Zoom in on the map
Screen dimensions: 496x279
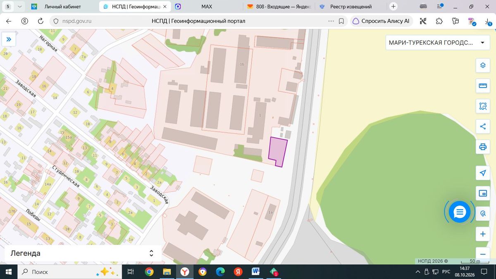click(x=482, y=234)
